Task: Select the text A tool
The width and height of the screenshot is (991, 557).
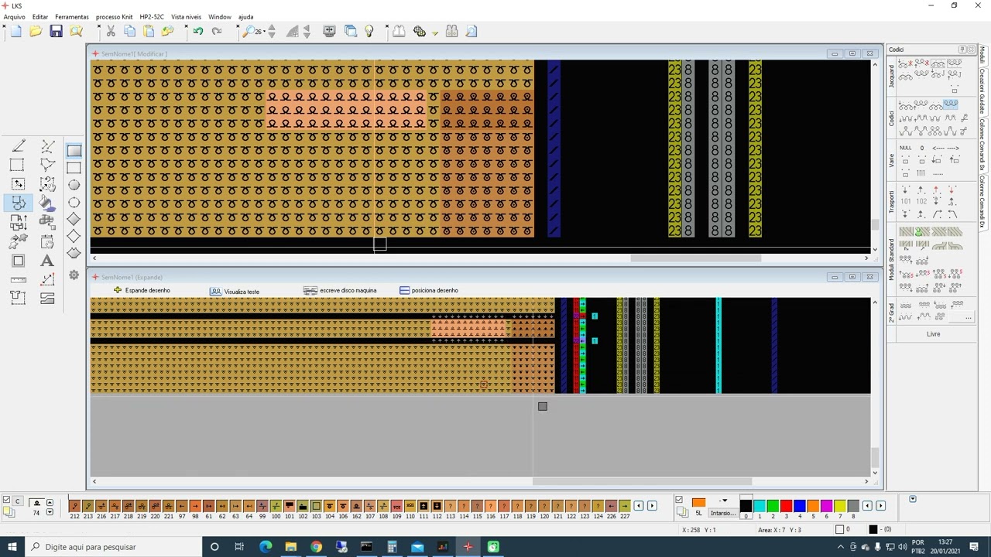Action: 47,261
